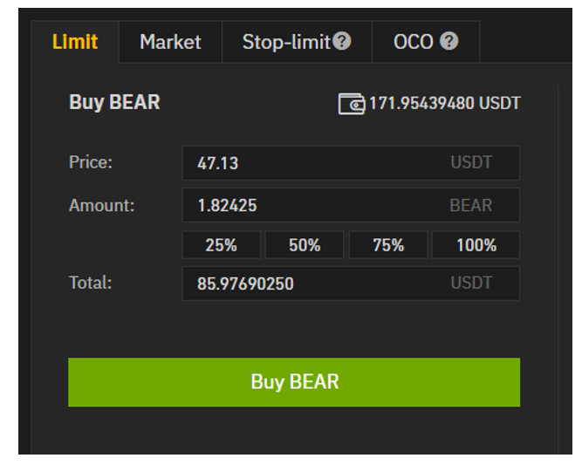Viewport: 582px width, 465px height.
Task: Focus the Amount input field showing 1.82425
Action: click(351, 205)
